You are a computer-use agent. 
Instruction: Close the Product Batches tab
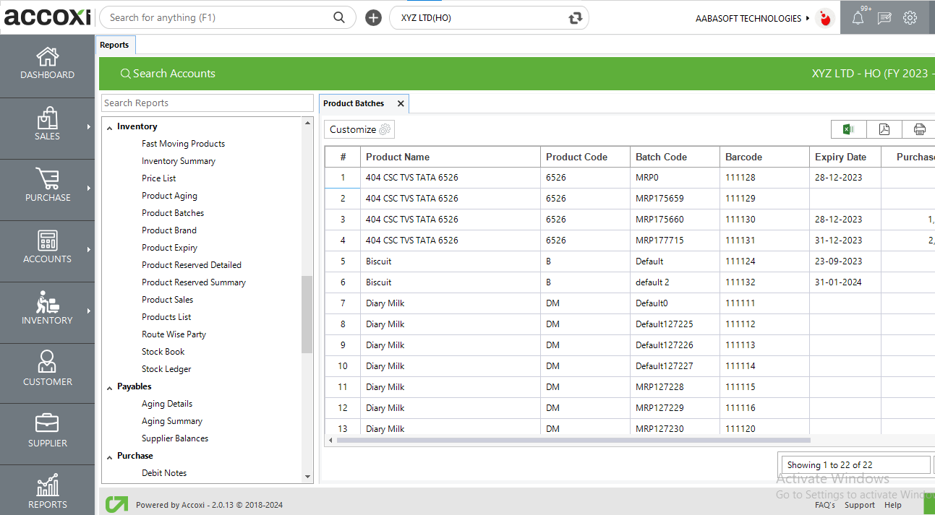click(401, 103)
